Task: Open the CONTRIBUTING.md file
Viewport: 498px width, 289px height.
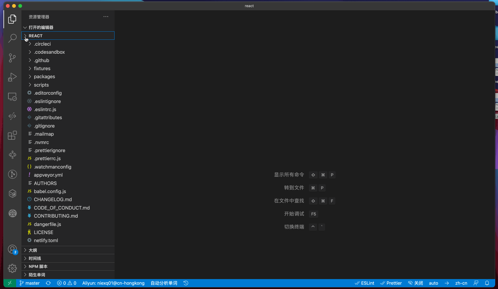Action: coord(68,216)
